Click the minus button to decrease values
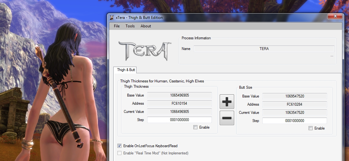The height and width of the screenshot is (161, 349). (227, 118)
